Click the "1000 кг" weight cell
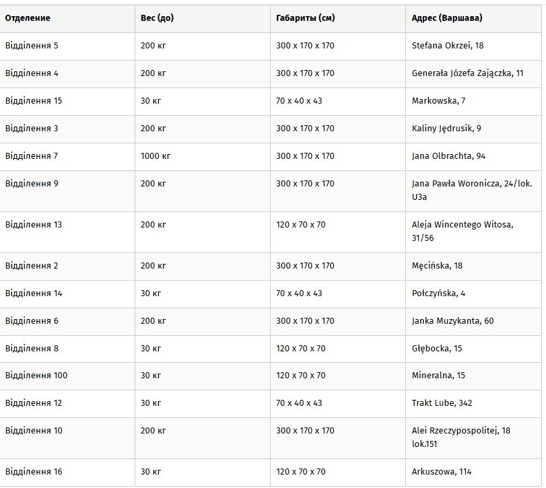This screenshot has height=488, width=546. coord(156,156)
